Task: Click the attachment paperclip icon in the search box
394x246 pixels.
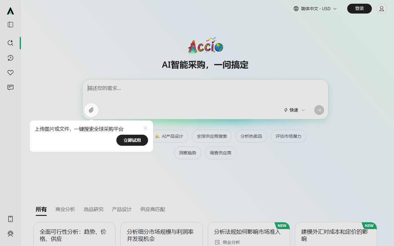Action: [91, 110]
